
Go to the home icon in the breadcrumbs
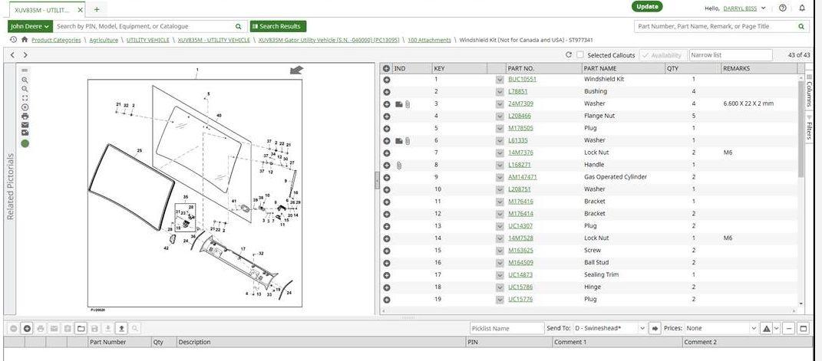pos(24,40)
